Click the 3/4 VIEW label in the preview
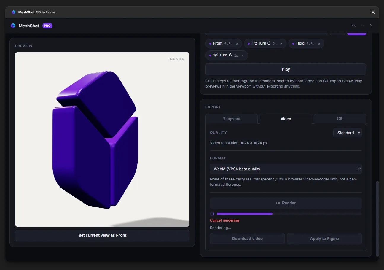This screenshot has height=270, width=384. tap(176, 59)
